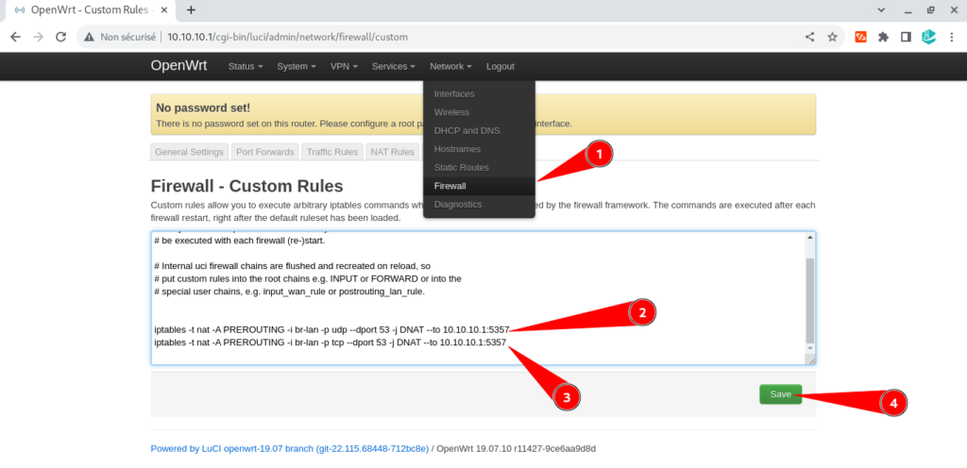This screenshot has height=468, width=967.
Task: Click the green Save button
Action: 780,394
